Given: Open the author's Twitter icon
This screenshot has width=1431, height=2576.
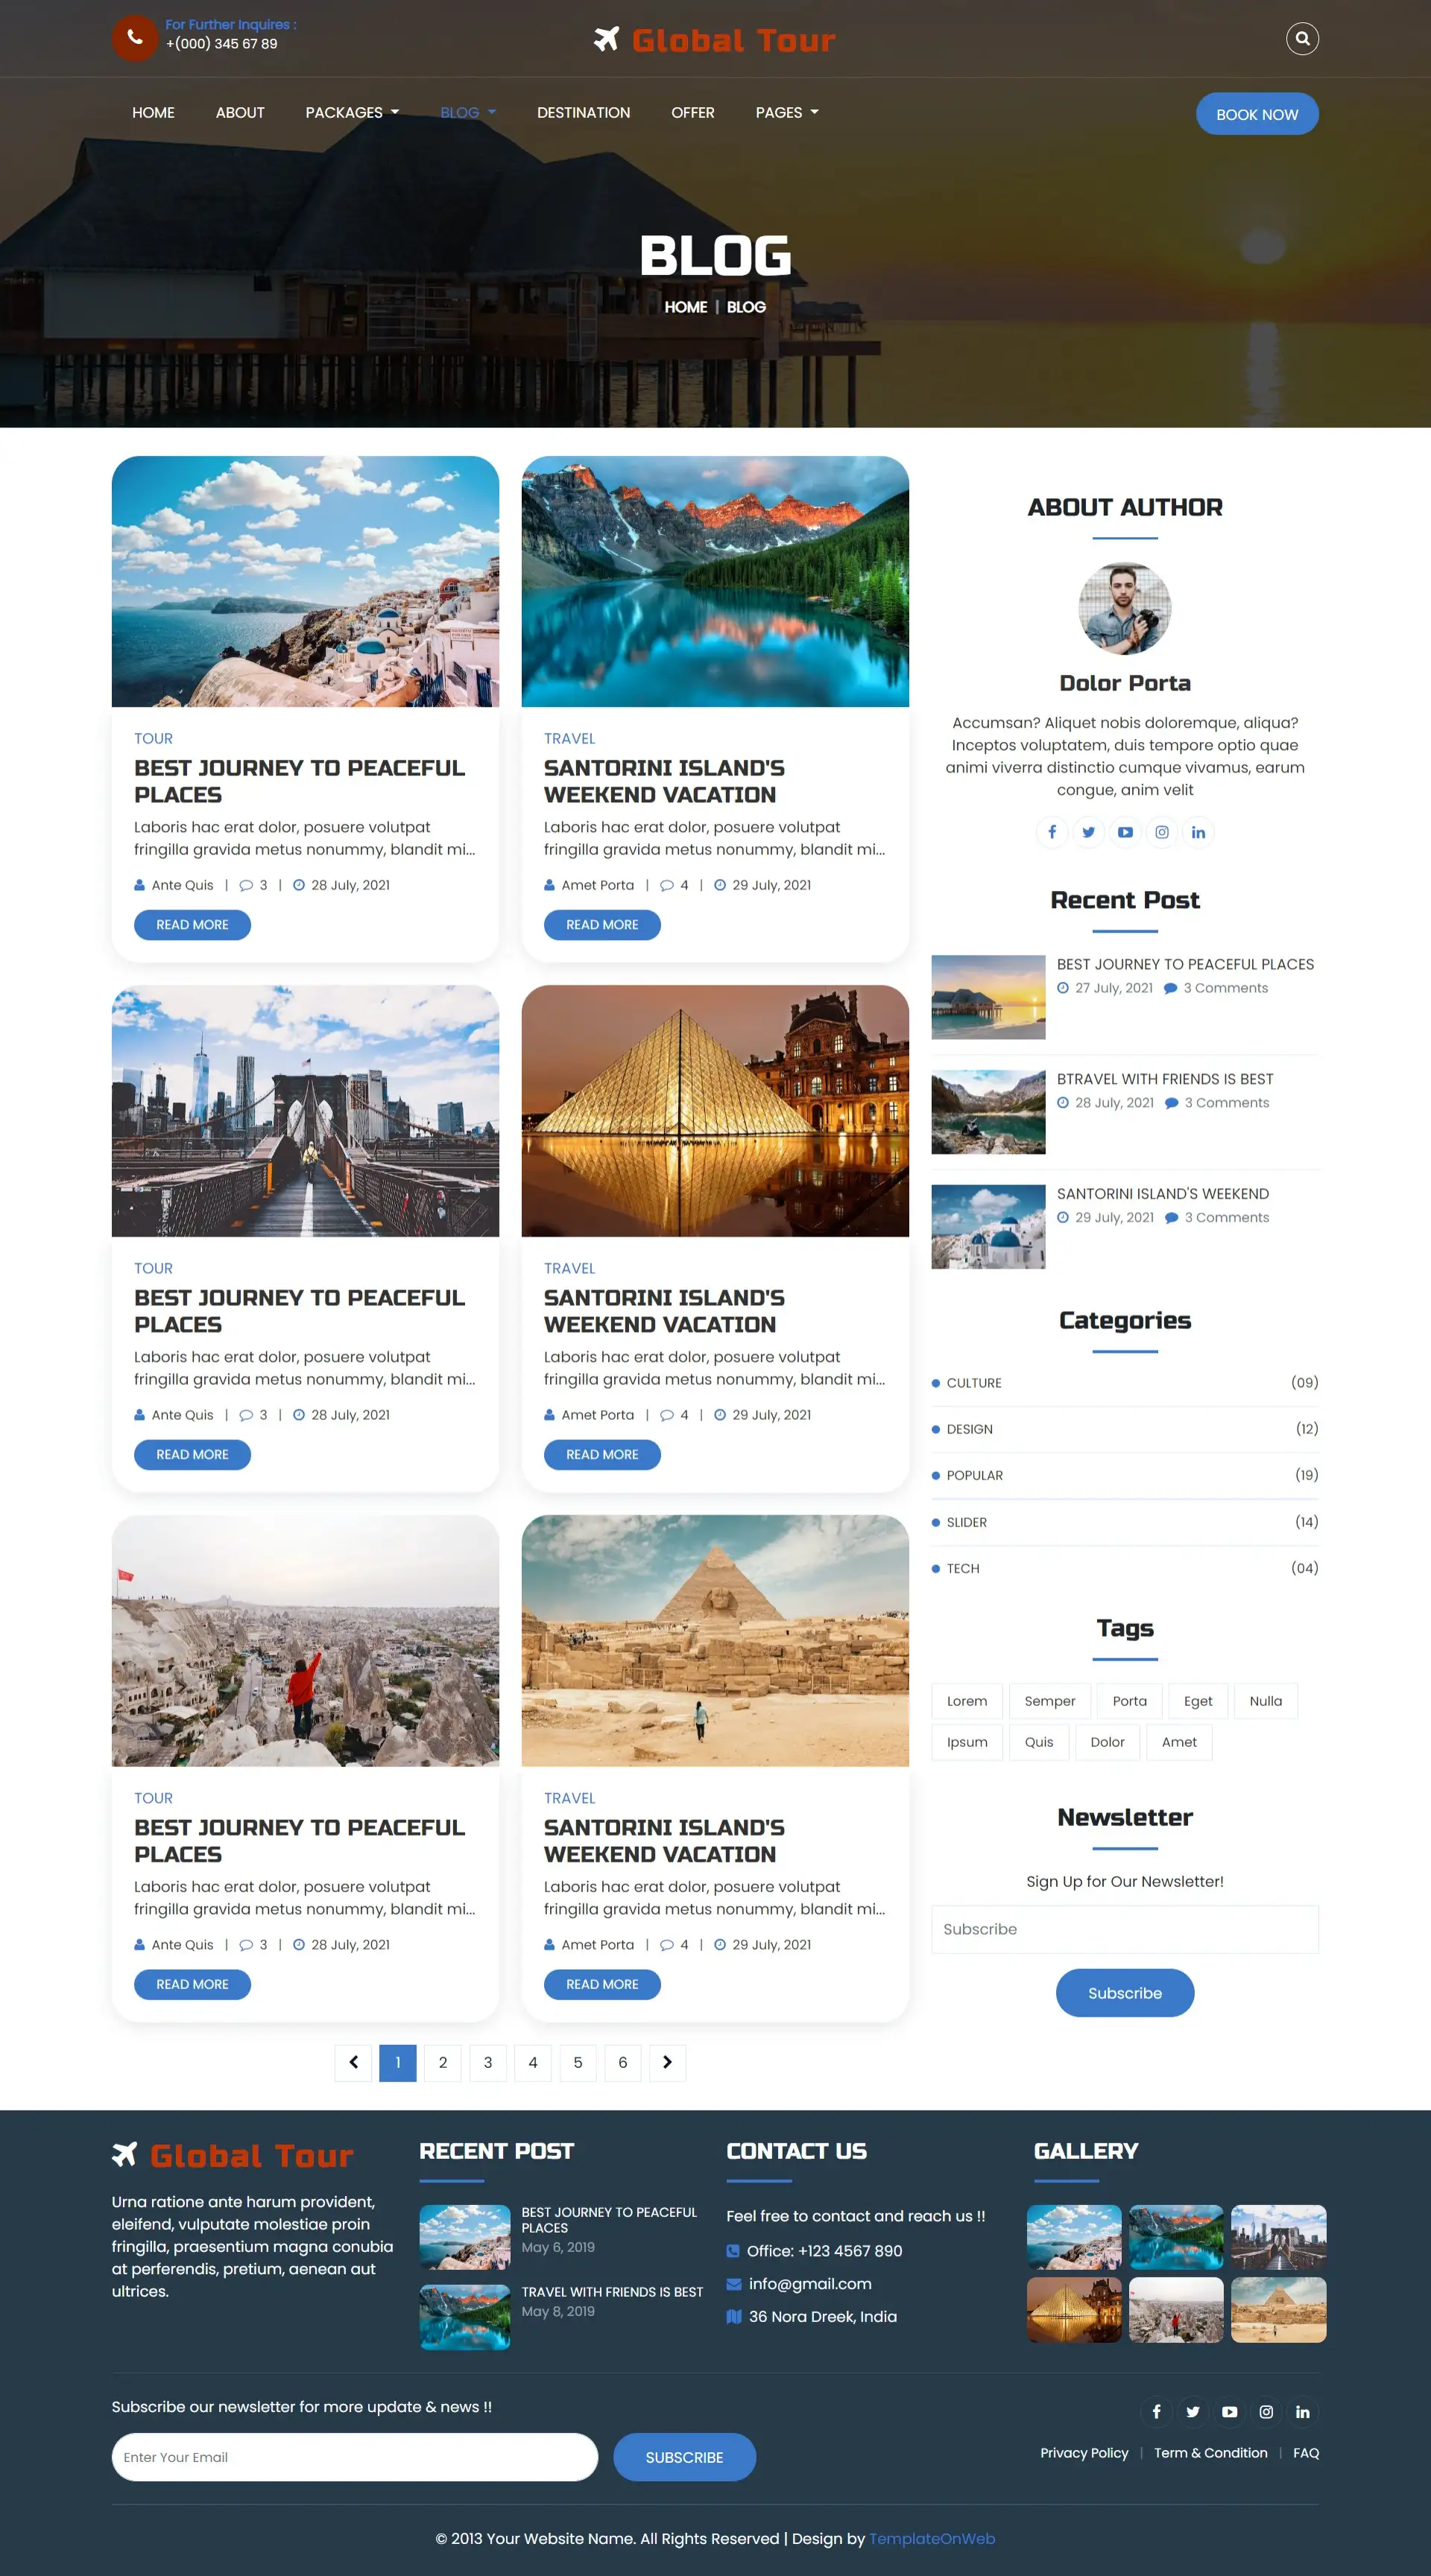Looking at the screenshot, I should (1089, 831).
